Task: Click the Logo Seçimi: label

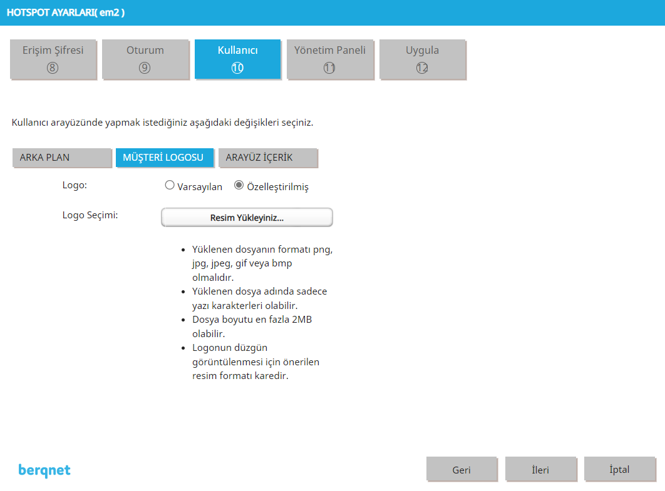Action: coord(90,215)
